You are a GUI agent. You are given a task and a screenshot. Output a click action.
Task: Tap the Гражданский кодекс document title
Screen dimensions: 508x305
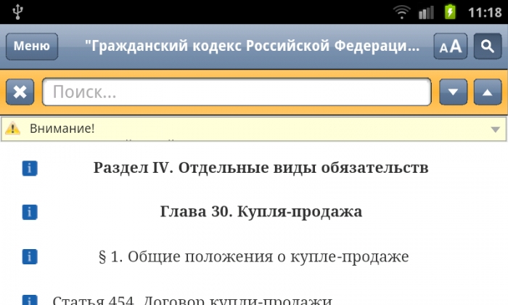click(x=252, y=46)
